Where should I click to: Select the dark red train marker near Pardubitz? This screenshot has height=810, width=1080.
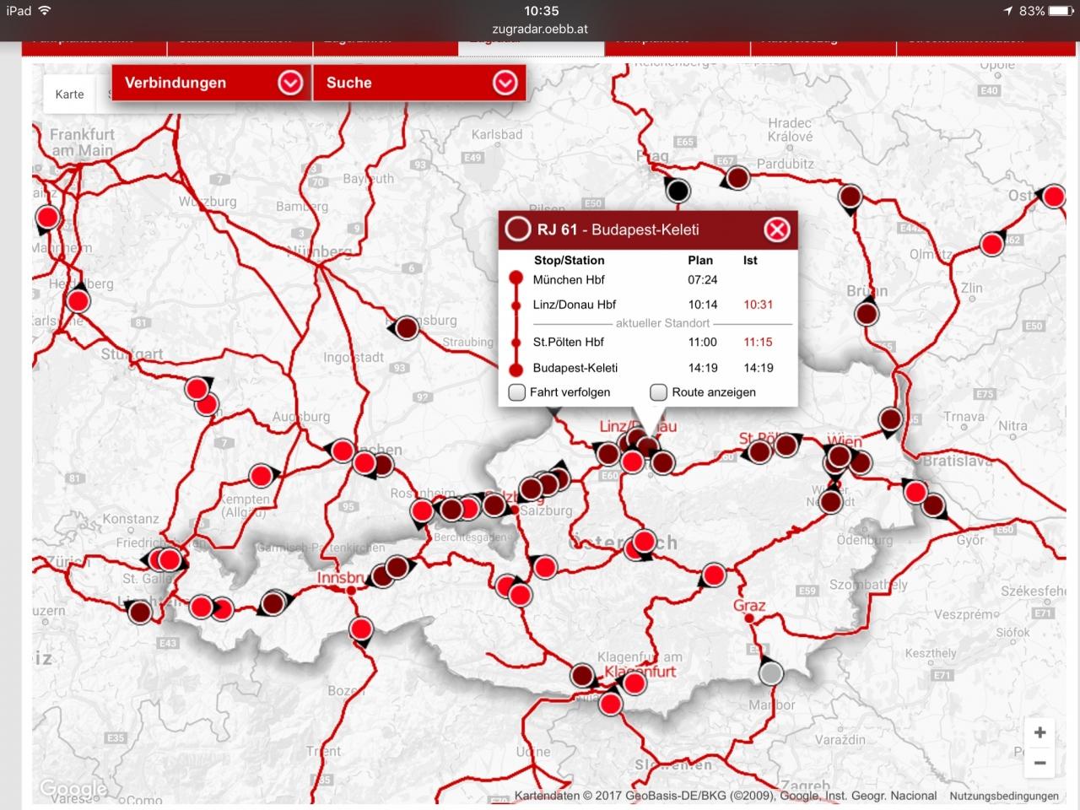click(x=738, y=178)
